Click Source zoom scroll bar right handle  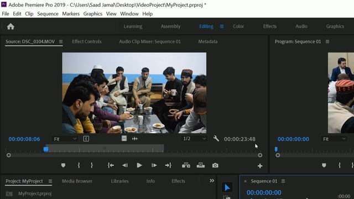point(260,155)
